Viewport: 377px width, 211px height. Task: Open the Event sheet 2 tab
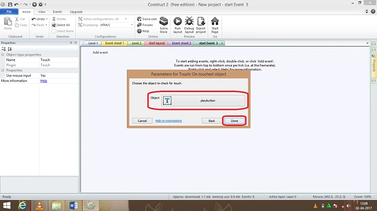182,43
